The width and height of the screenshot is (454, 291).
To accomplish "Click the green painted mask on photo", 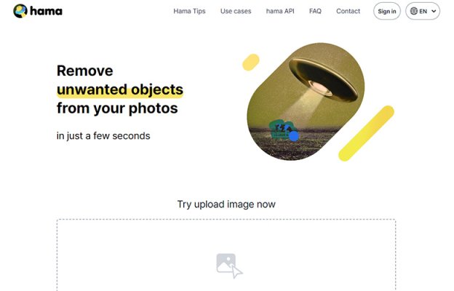I will (x=282, y=129).
